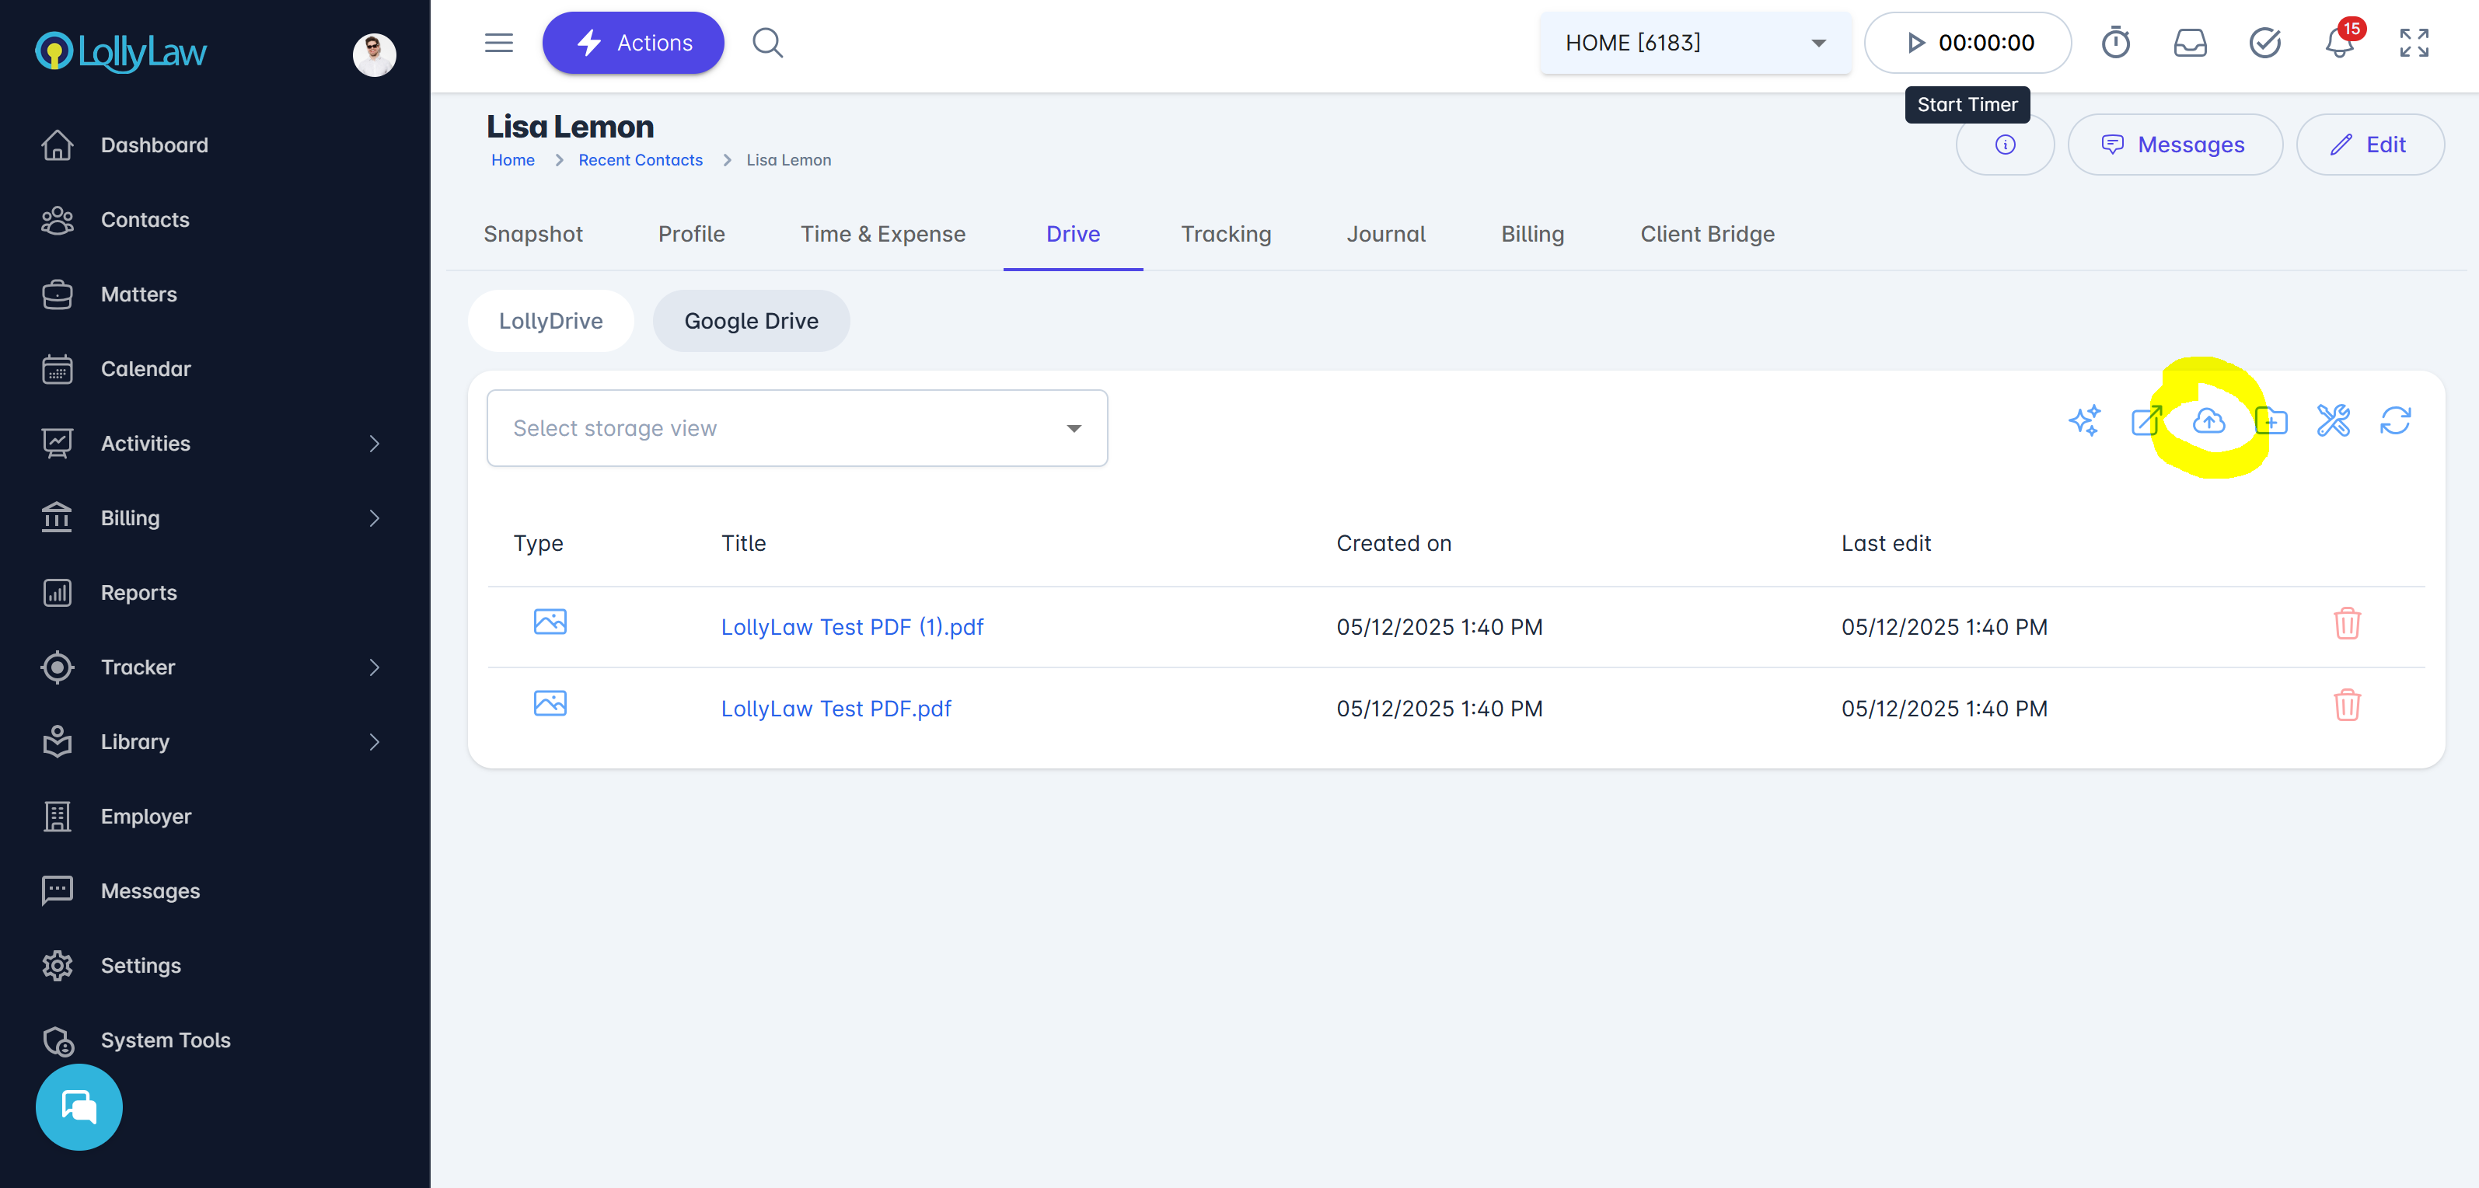Click the contact Messages button
Viewport: 2479px width, 1188px height.
[2175, 145]
